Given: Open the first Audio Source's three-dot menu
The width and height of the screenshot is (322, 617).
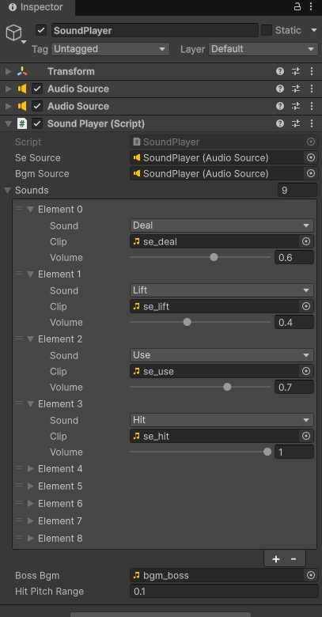Looking at the screenshot, I should coord(312,89).
